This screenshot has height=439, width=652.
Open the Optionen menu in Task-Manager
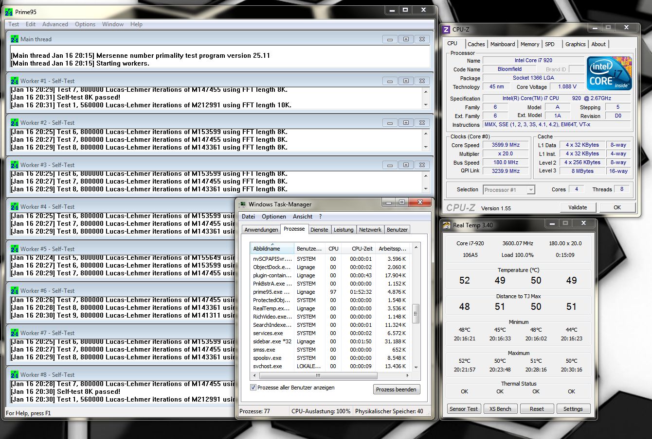tap(274, 217)
